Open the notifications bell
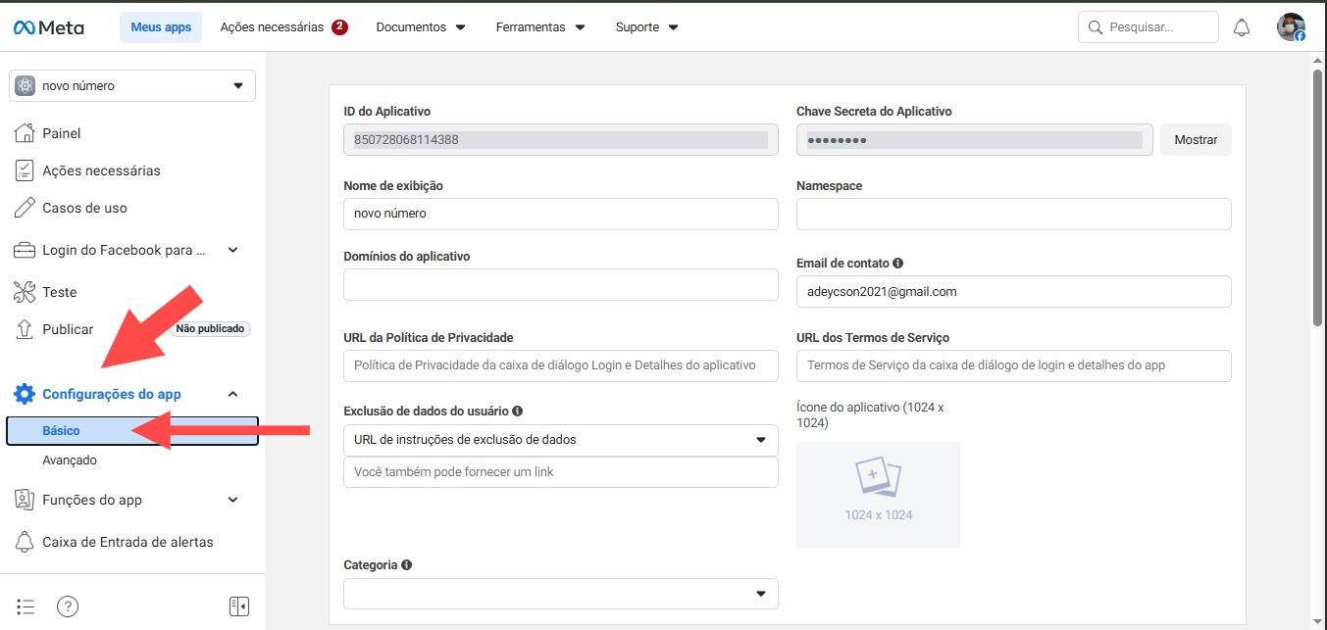 [1242, 27]
